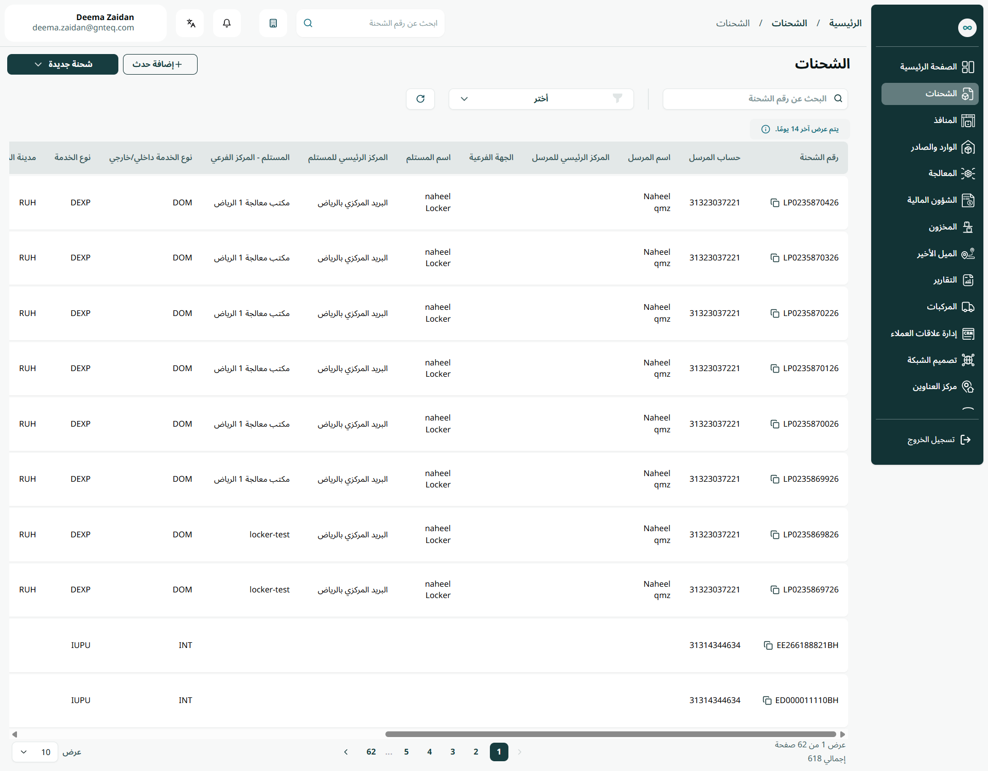Copy shipment number LP0235869926
This screenshot has width=988, height=771.
(774, 479)
